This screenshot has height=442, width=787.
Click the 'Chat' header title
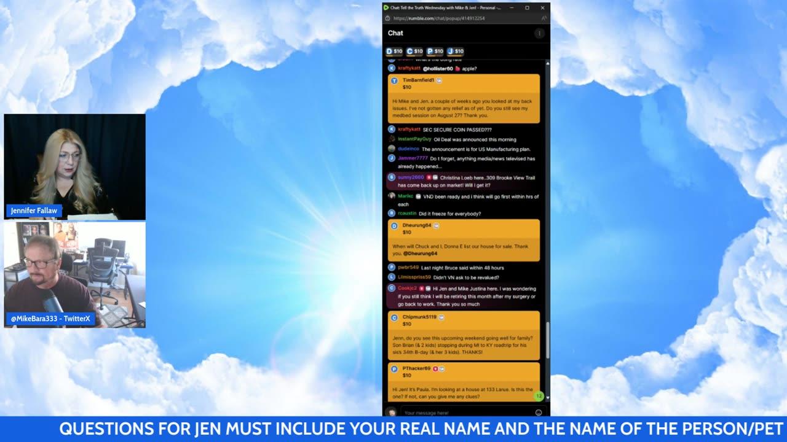pyautogui.click(x=395, y=33)
